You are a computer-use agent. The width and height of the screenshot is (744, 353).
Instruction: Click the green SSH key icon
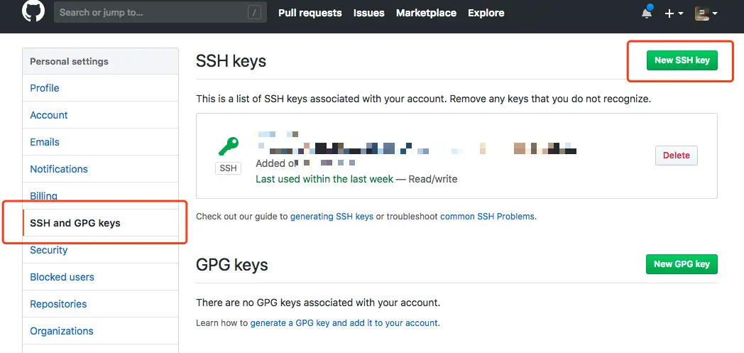pyautogui.click(x=228, y=147)
